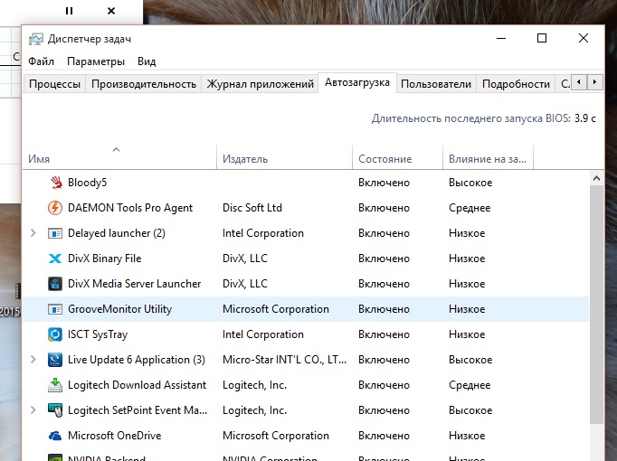Click the Logitech SetPoint keyboard-mouse icon
The width and height of the screenshot is (617, 461).
click(55, 410)
